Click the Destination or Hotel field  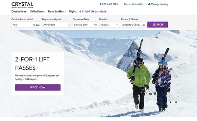click(x=26, y=25)
